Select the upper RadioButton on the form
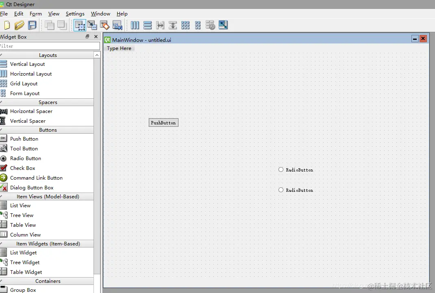 296,169
